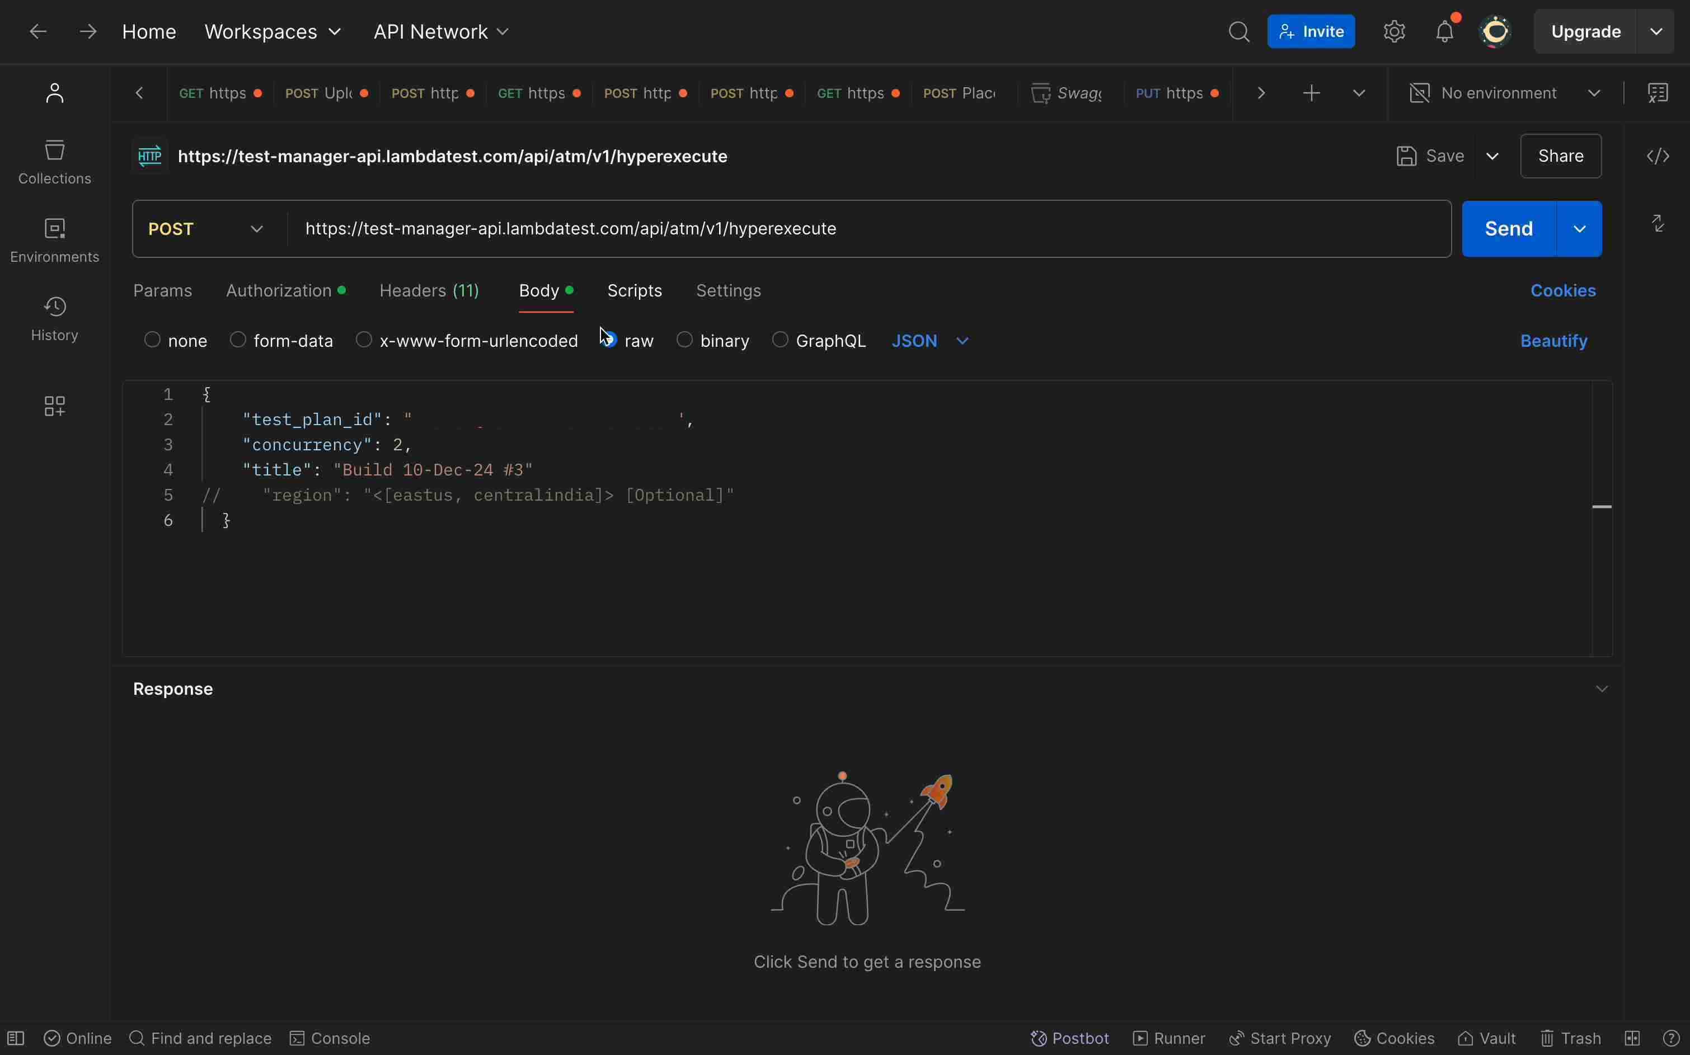Click the Upgrade button
The image size is (1690, 1055).
[1585, 31]
